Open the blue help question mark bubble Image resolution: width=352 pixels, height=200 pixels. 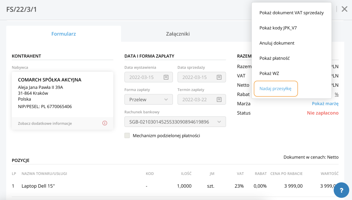pyautogui.click(x=341, y=190)
